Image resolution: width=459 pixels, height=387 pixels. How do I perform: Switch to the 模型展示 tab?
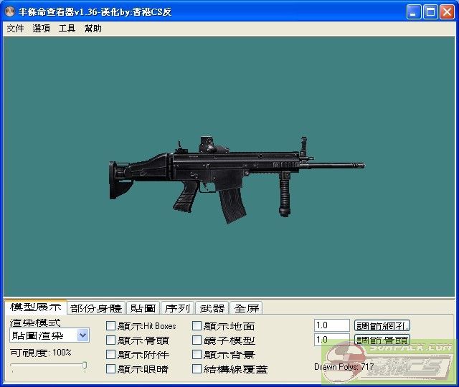35,307
